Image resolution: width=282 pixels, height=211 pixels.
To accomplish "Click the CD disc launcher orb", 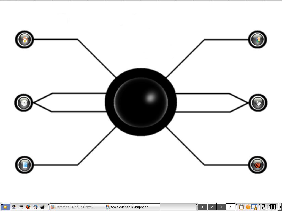I will click(24, 103).
